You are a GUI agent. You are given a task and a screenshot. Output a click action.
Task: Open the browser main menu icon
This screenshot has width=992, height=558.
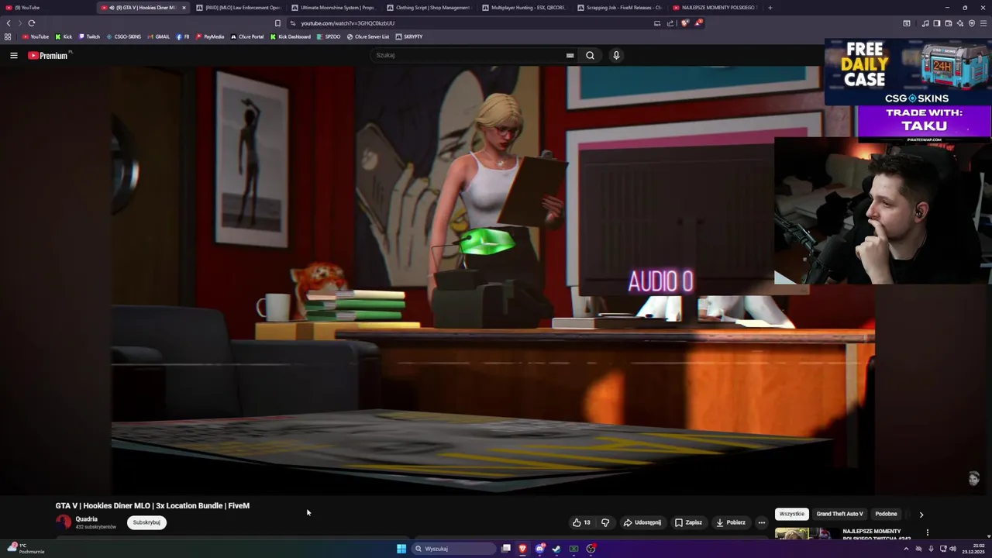coord(983,23)
